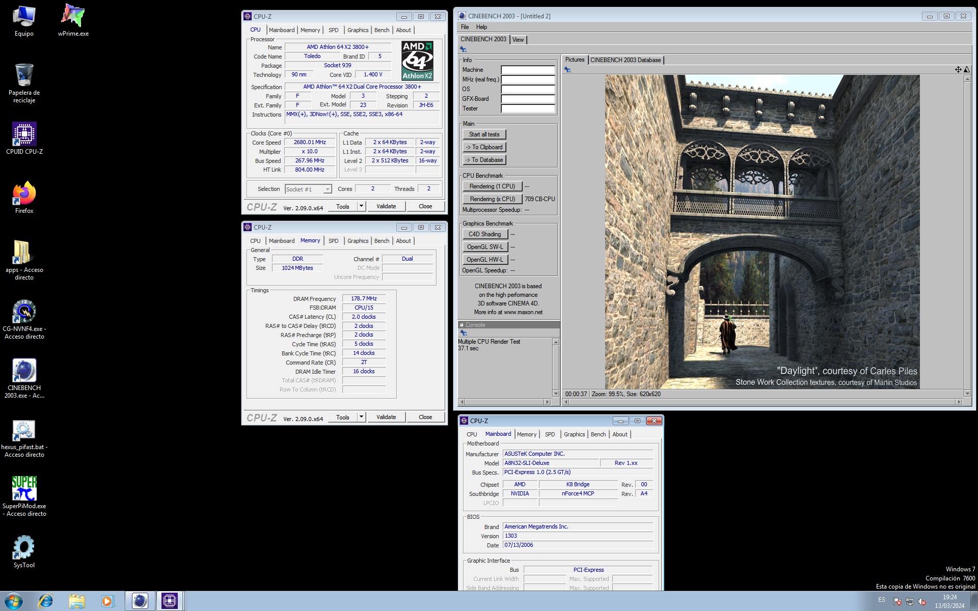The height and width of the screenshot is (611, 978).
Task: Click the AMD Athlon 64 X2 logo
Action: [417, 61]
